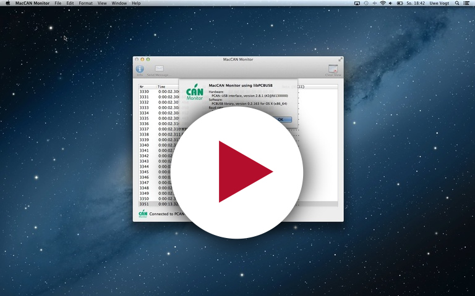
Task: Open the Help menu
Action: 136,3
